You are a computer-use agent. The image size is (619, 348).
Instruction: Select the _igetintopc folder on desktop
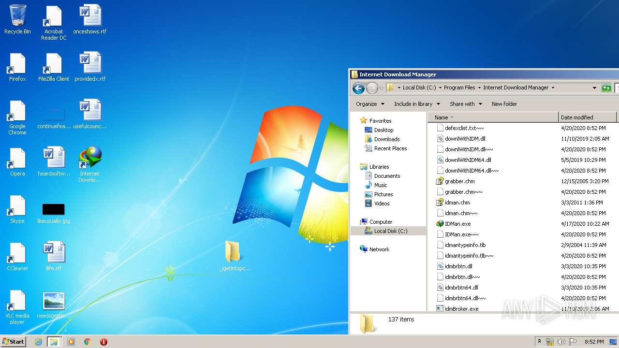[x=235, y=256]
